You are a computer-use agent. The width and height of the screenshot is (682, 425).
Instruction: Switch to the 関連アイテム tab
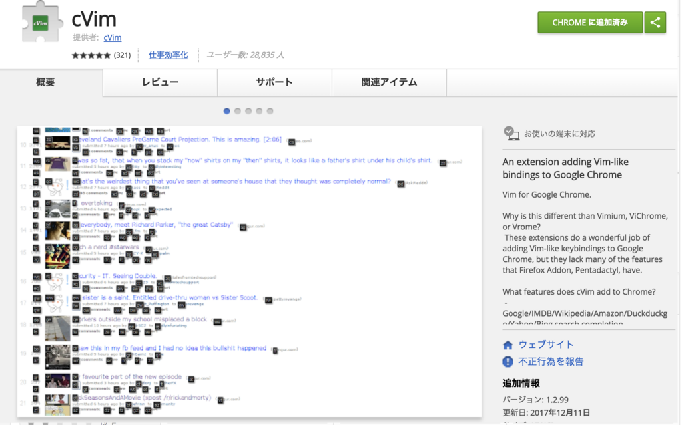click(389, 82)
